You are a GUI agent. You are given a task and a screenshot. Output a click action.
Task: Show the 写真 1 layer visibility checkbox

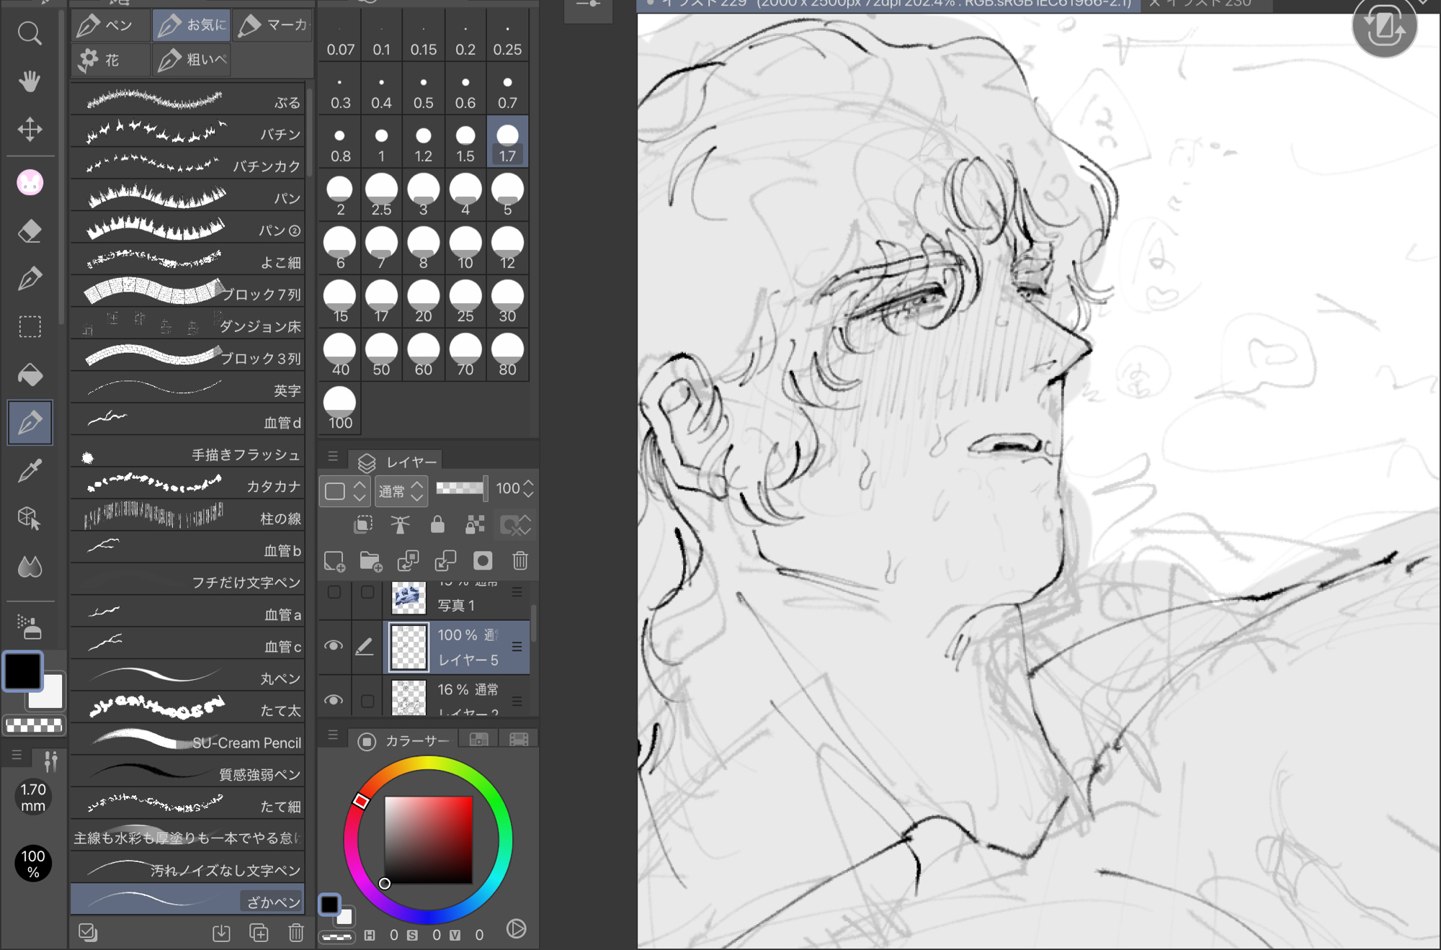click(334, 592)
